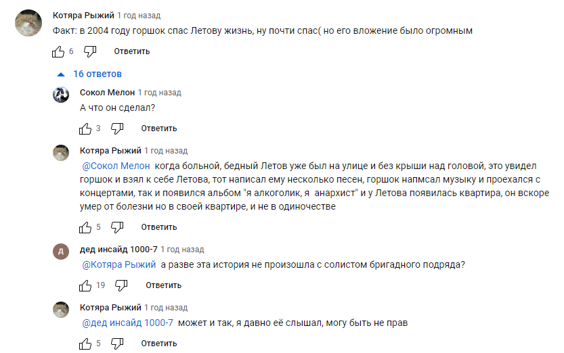Collapse the '16 ответов' replies thread
The height and width of the screenshot is (353, 564).
(x=89, y=74)
